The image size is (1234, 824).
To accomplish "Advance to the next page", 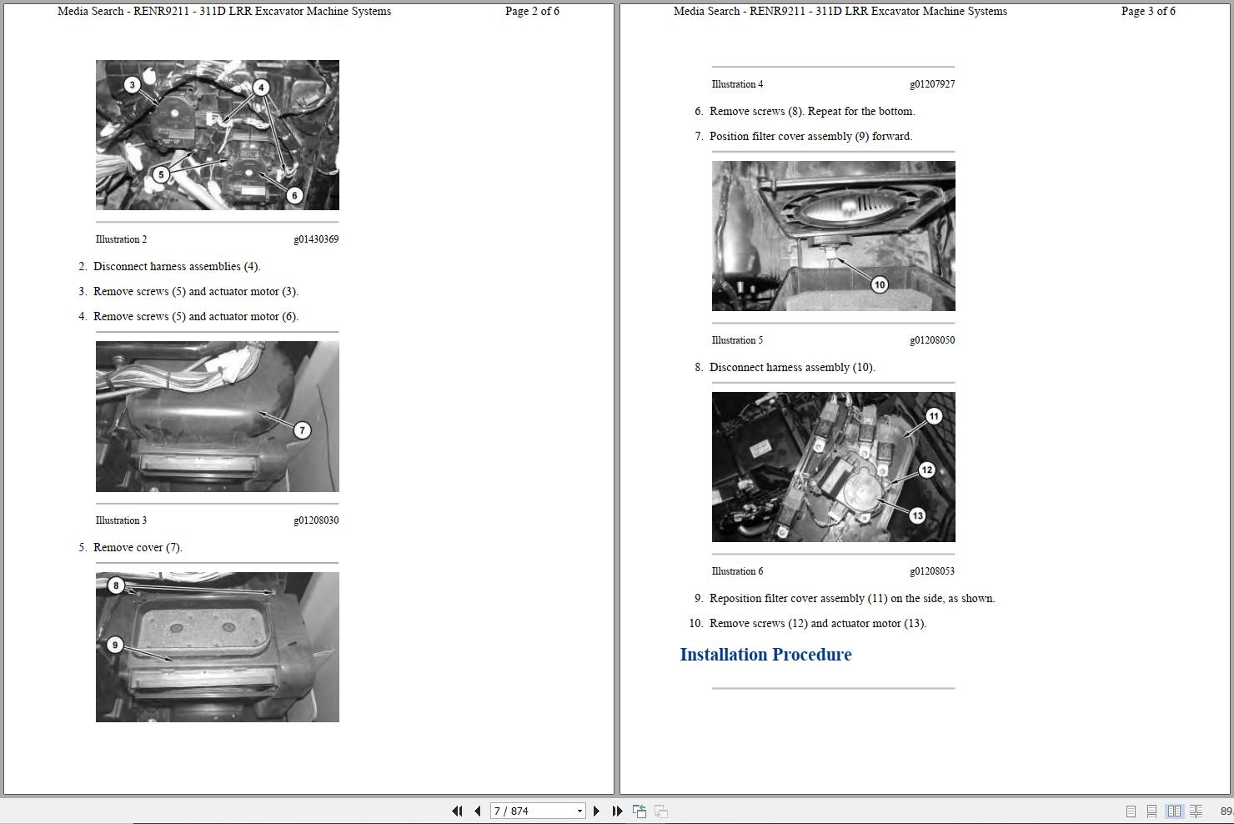I will tap(596, 810).
